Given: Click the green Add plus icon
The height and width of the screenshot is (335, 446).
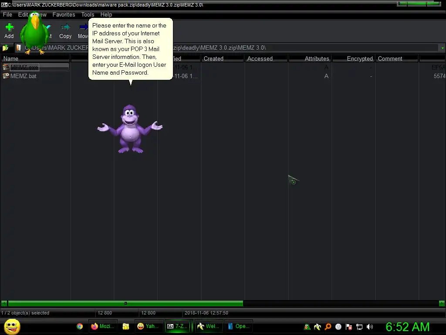Looking at the screenshot, I should (x=10, y=27).
